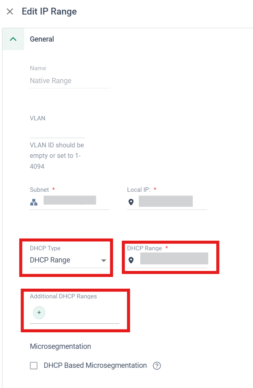Click the DHCP Type dropdown arrow
Screen dimensions: 253x388
pos(104,260)
